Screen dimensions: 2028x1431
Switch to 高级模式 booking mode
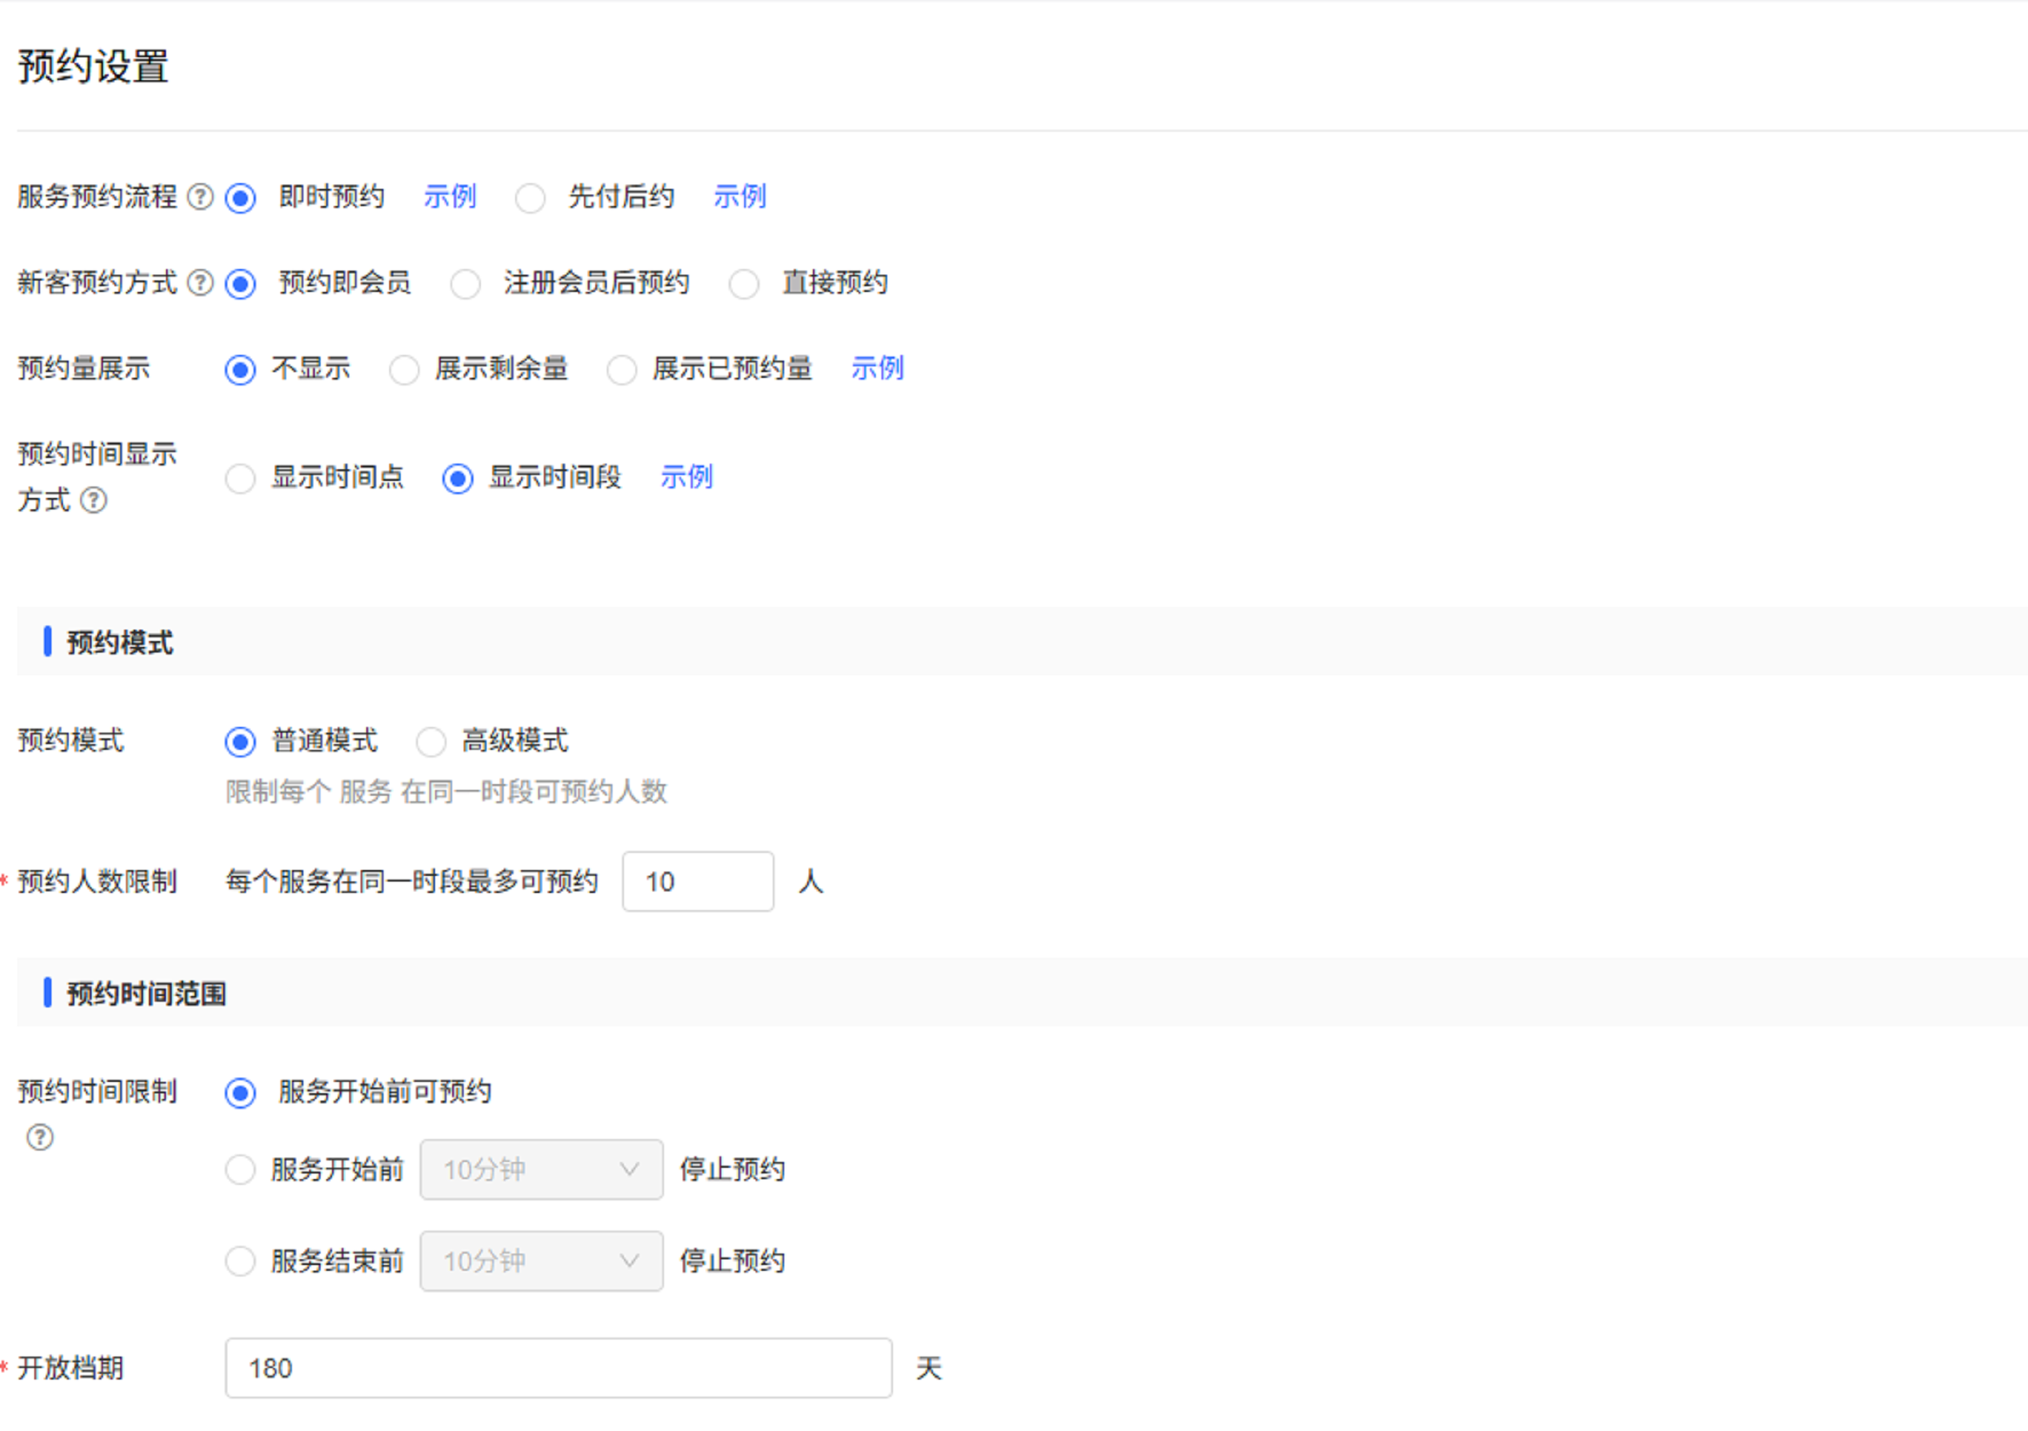point(431,742)
